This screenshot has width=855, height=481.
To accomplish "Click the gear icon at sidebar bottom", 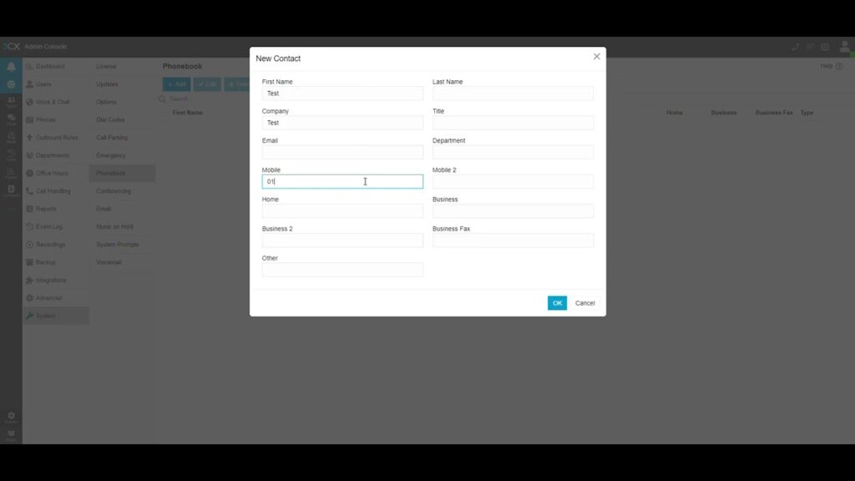I will coord(11,416).
